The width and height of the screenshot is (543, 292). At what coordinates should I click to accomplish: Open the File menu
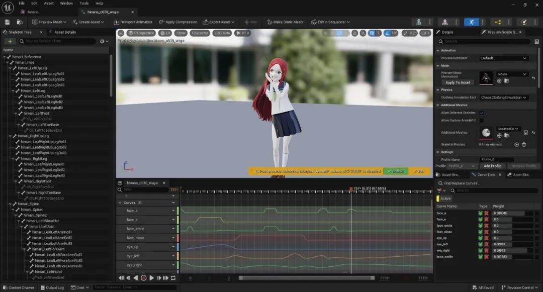tap(22, 3)
